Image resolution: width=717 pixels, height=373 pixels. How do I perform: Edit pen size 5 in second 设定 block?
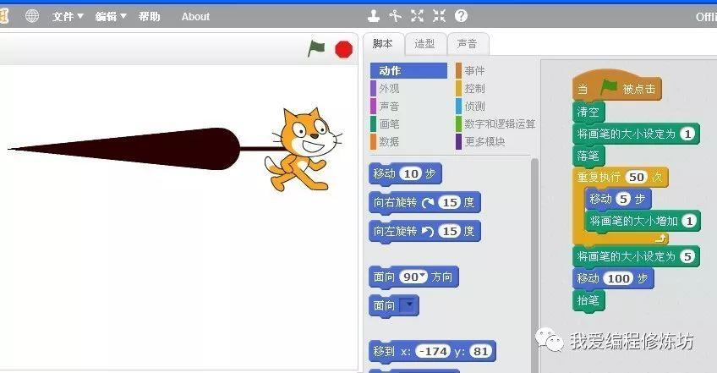click(x=687, y=256)
